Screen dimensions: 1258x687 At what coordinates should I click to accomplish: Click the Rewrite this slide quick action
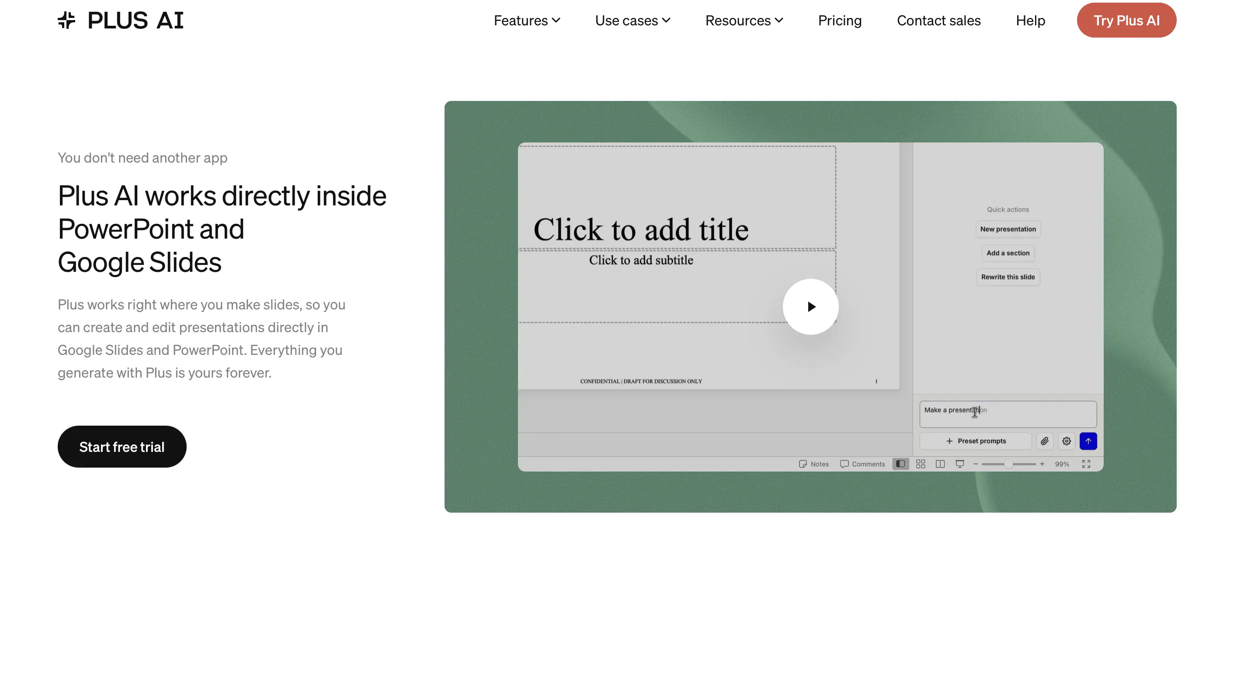click(1008, 277)
